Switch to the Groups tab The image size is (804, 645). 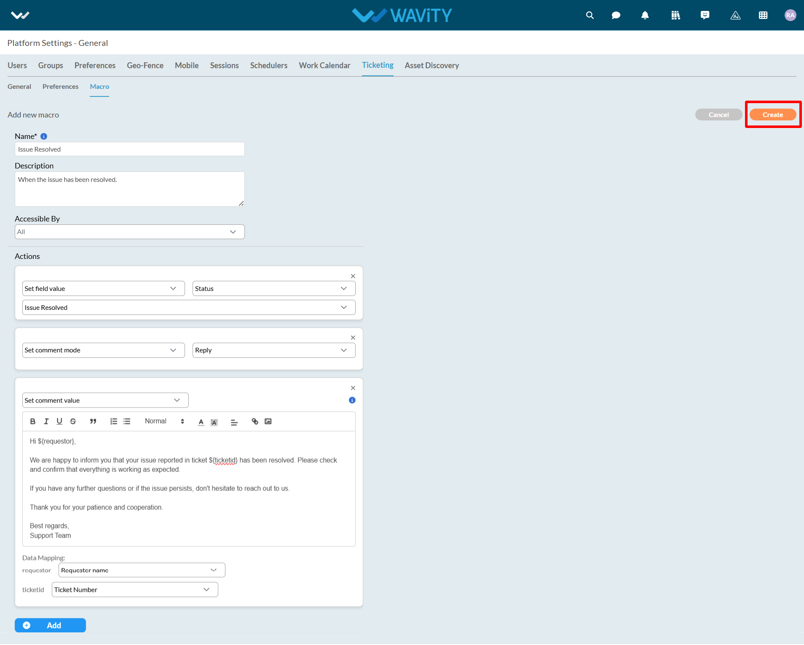coord(51,65)
